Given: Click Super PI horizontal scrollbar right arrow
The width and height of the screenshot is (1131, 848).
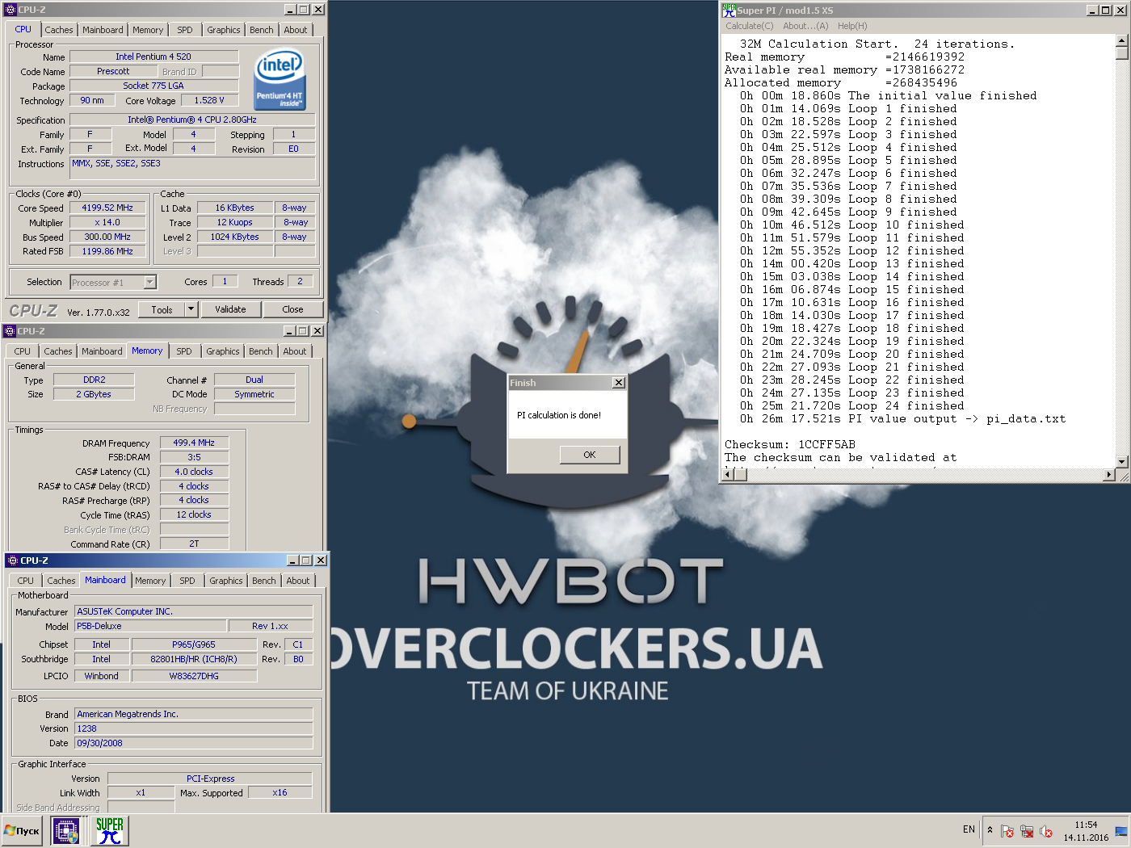Looking at the screenshot, I should click(x=1108, y=475).
